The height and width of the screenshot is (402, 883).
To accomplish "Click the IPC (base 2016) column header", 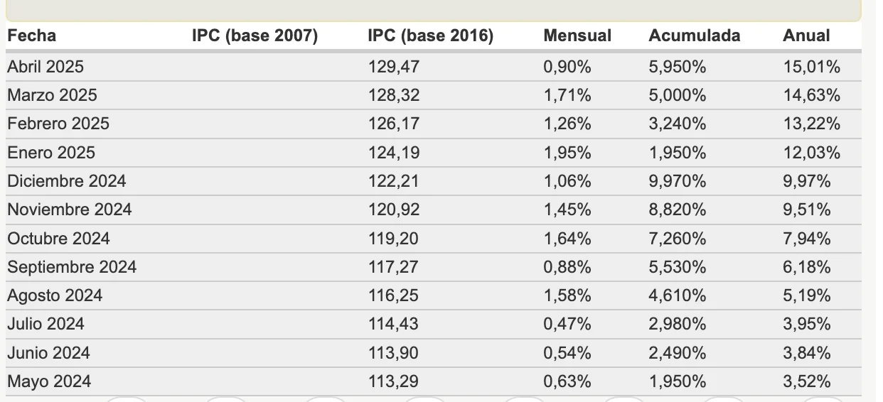I will [x=430, y=36].
